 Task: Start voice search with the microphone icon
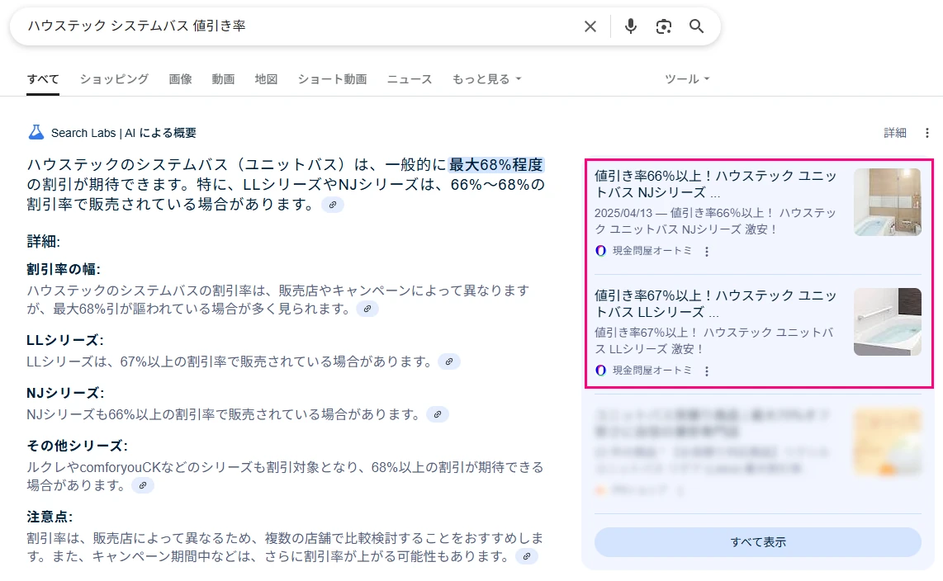tap(630, 26)
